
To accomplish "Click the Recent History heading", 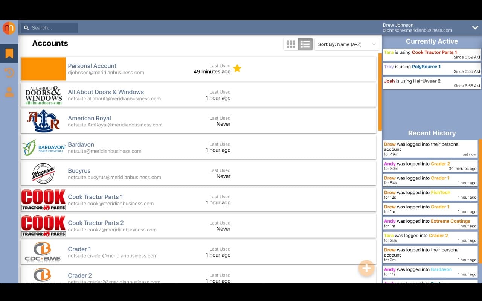I will pos(432,133).
